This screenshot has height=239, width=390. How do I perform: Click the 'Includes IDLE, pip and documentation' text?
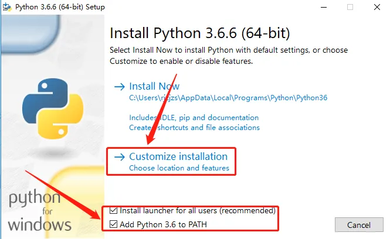194,118
